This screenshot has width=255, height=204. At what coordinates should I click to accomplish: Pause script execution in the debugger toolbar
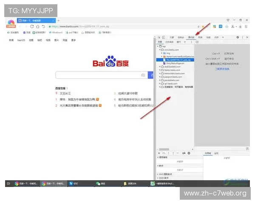[x=159, y=153]
